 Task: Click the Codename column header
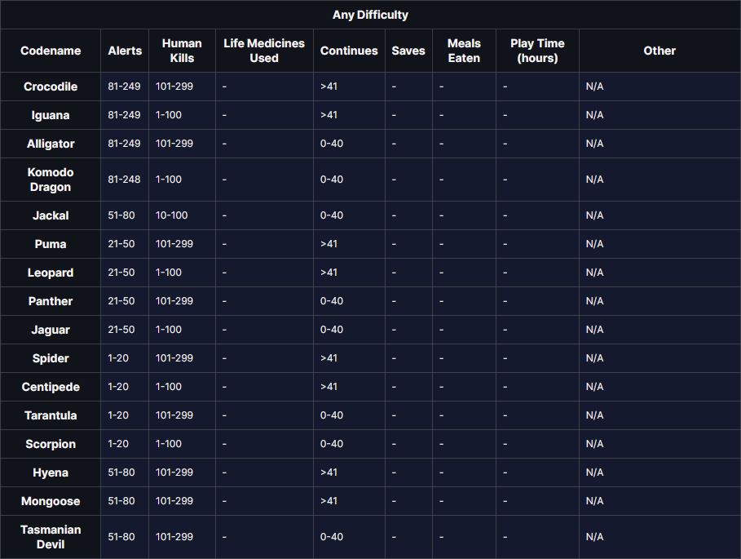[51, 51]
